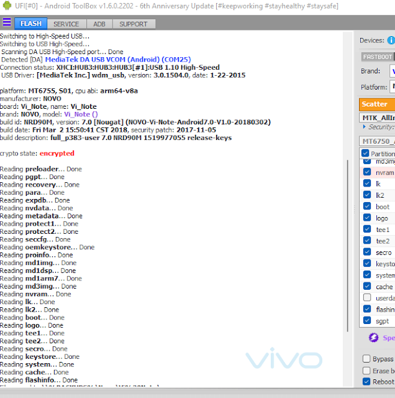The image size is (395, 398).
Task: Uncheck the boot partition checkbox
Action: [367, 207]
